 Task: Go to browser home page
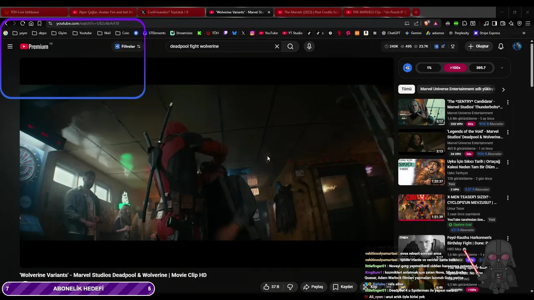click(x=31, y=23)
